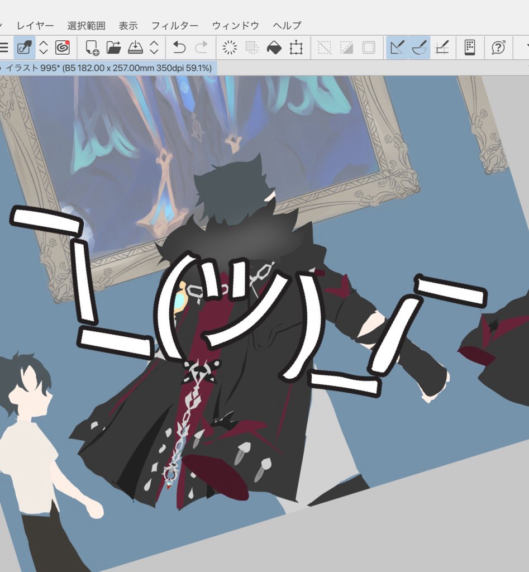This screenshot has width=529, height=572.
Task: Click the redo arrow icon
Action: coord(201,47)
